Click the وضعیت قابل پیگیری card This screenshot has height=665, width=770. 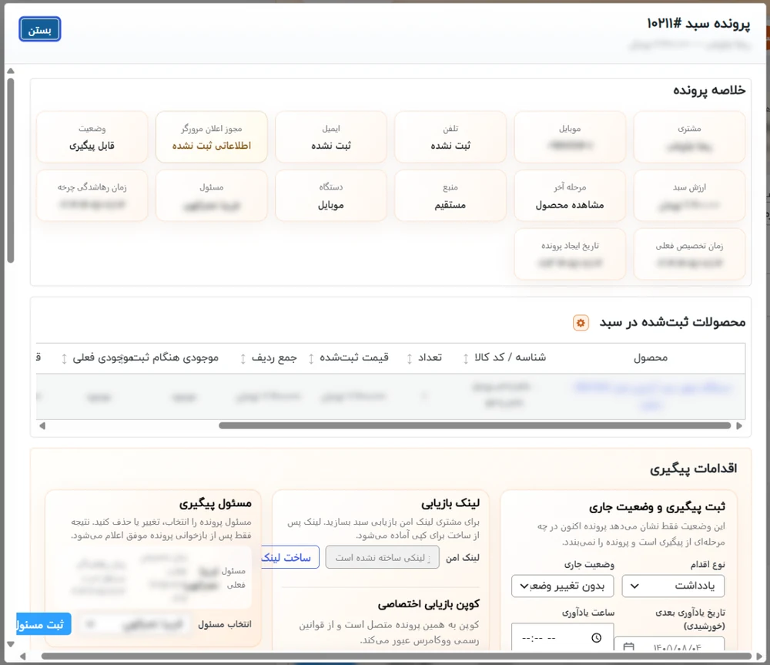point(92,136)
